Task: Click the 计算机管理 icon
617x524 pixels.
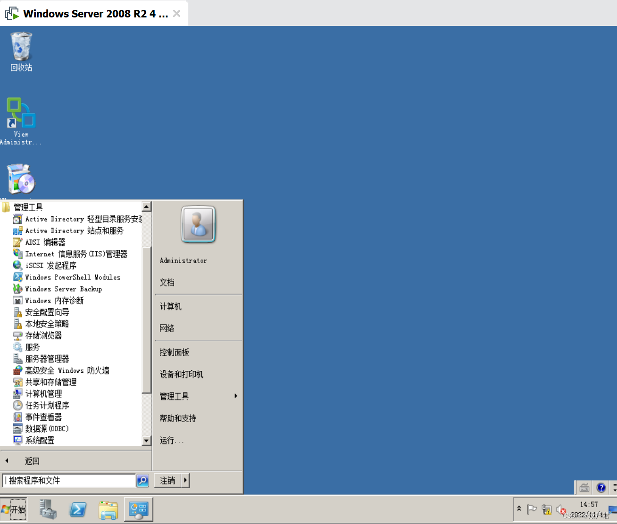Action: pos(17,394)
